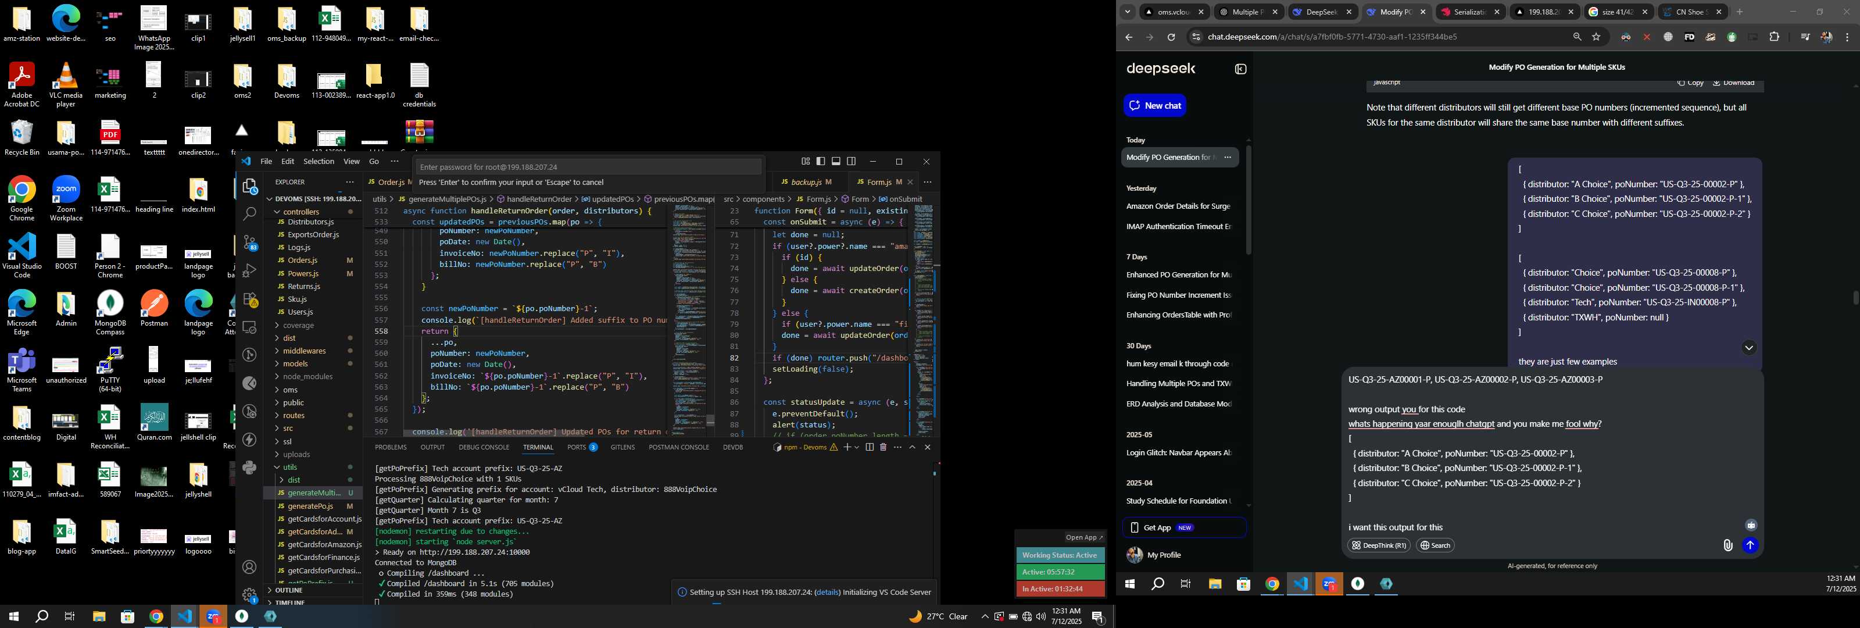The image size is (1860, 628).
Task: Click the root password input field
Action: (588, 167)
